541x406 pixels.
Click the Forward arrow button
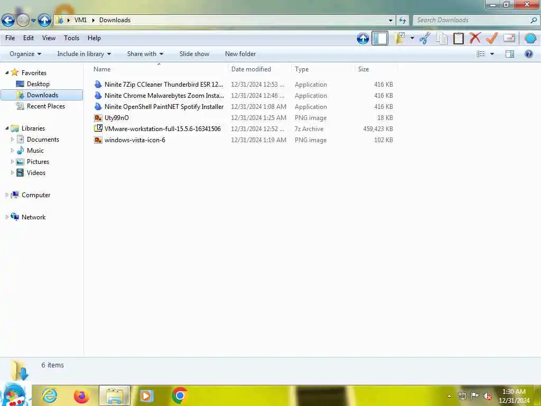coord(23,21)
